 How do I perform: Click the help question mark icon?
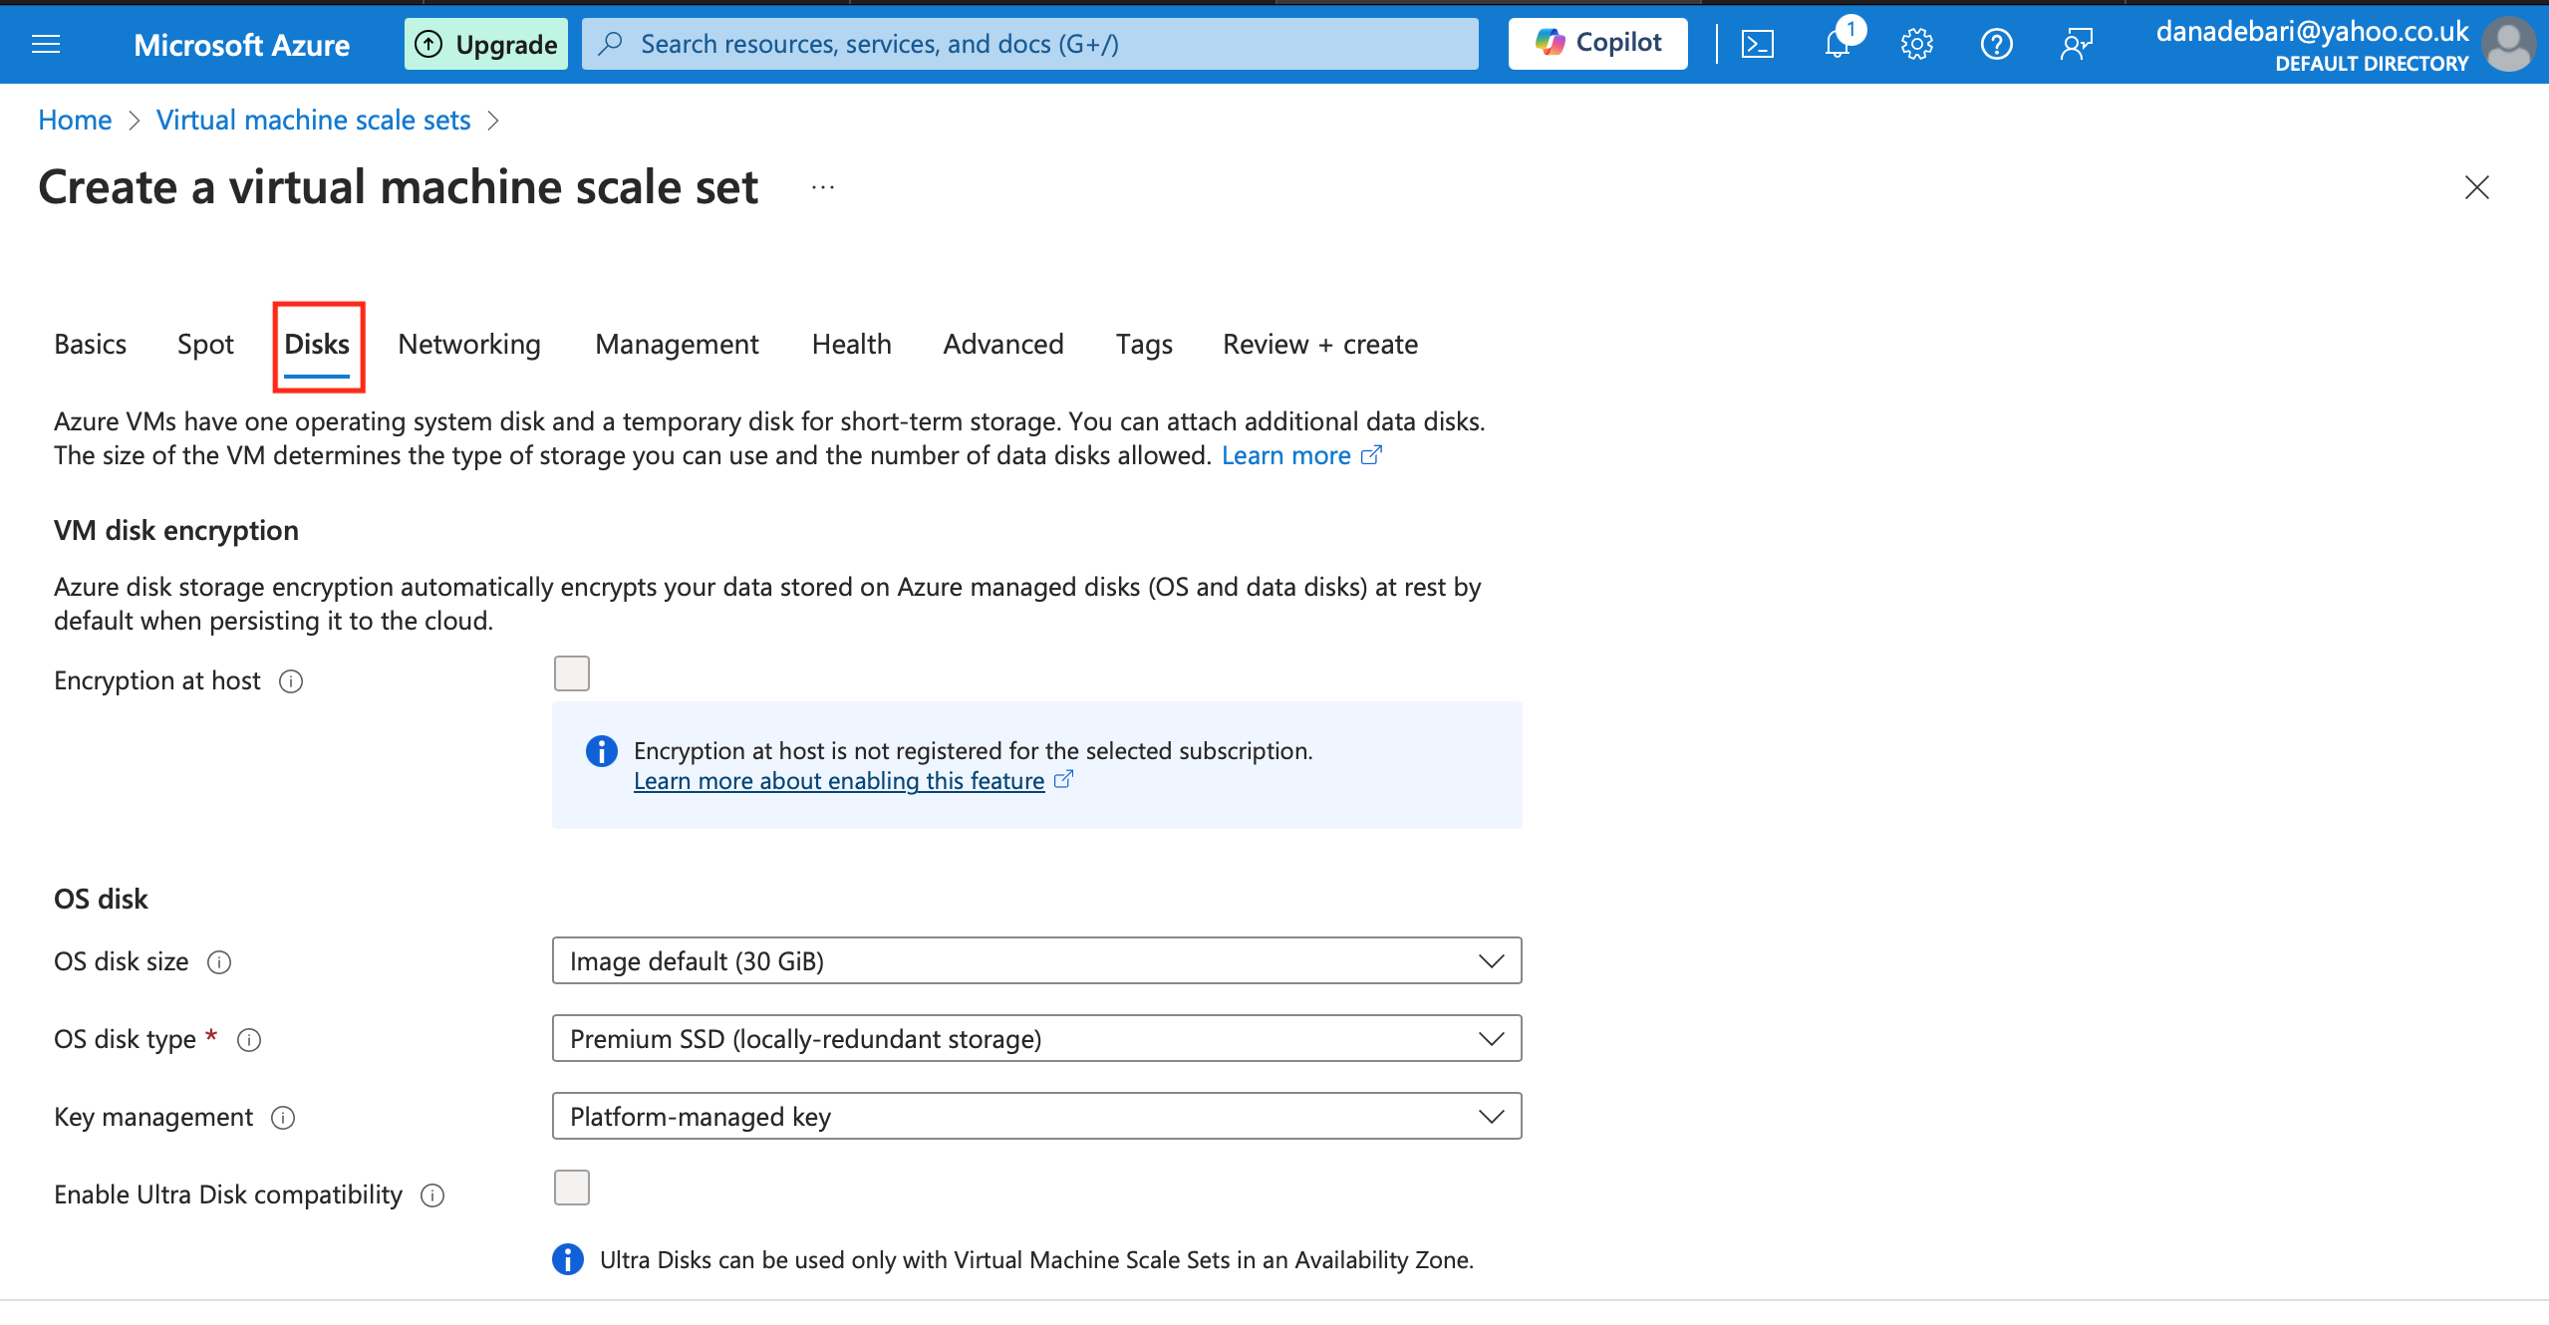[1996, 44]
